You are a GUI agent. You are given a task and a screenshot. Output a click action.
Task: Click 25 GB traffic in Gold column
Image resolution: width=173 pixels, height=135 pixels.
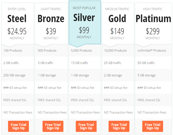tap(113, 63)
